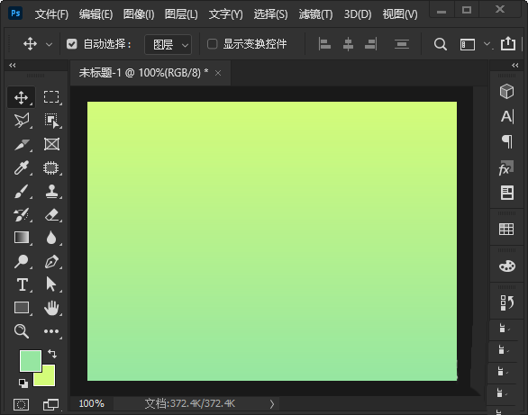The image size is (528, 415).
Task: Open the 图像(I) menu
Action: (139, 14)
